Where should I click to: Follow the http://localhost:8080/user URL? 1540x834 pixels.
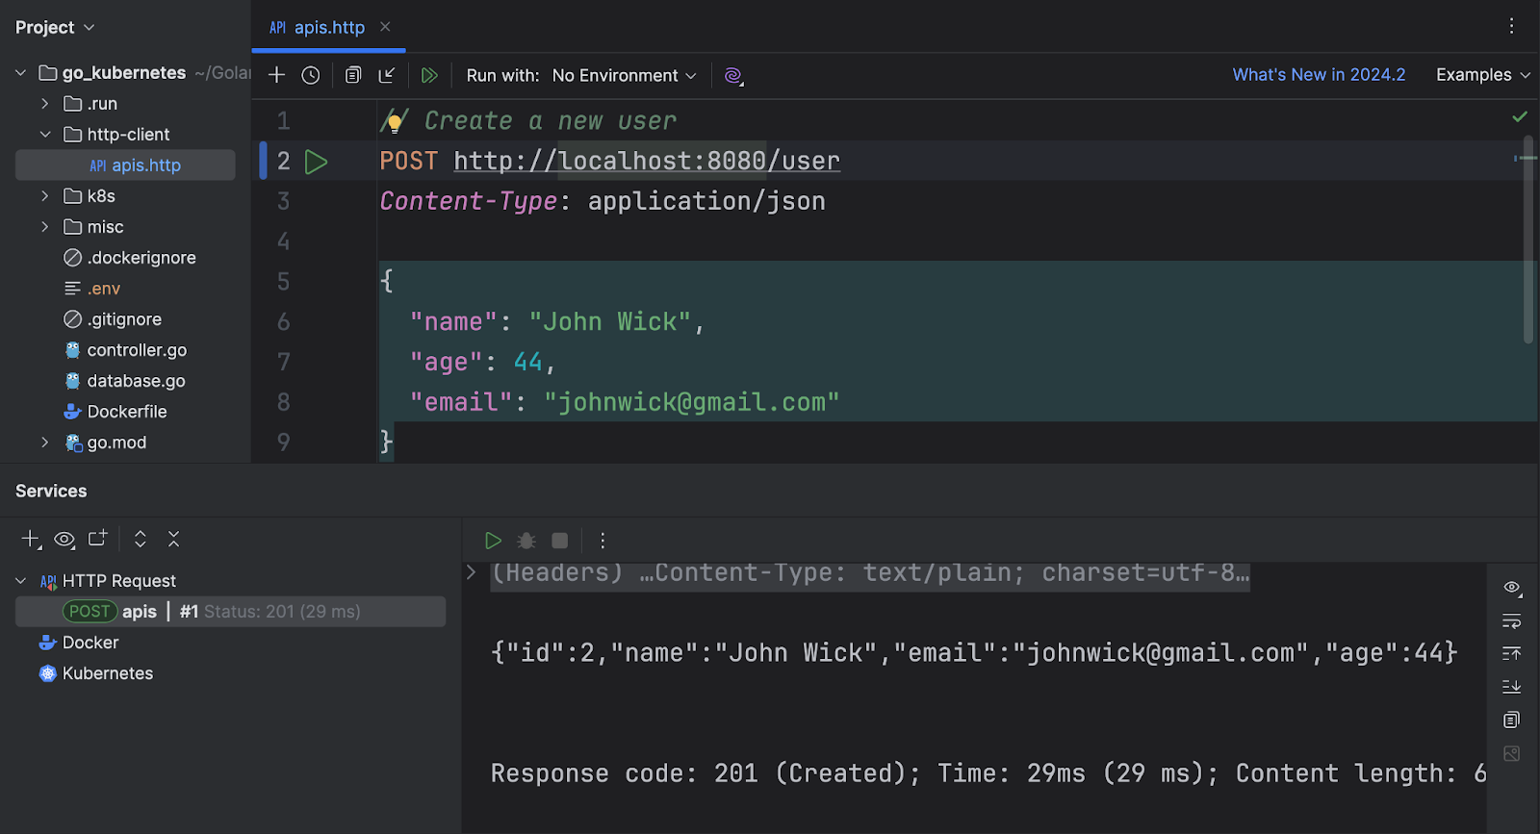(x=647, y=161)
